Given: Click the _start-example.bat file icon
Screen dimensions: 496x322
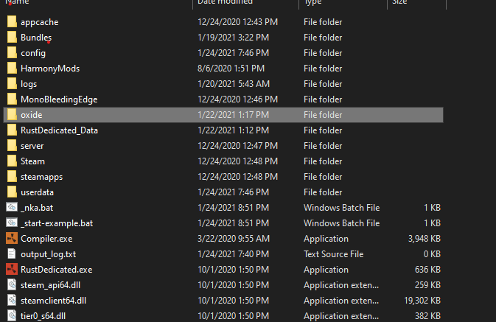Looking at the screenshot, I should click(12, 223).
